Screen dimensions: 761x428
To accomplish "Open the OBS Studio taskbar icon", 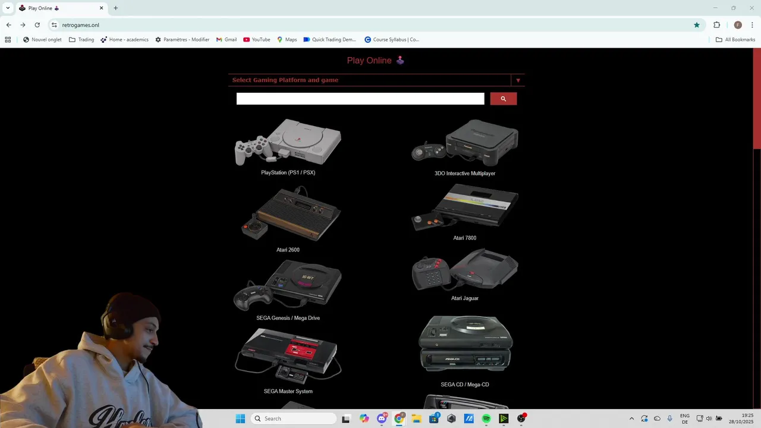I will [521, 418].
